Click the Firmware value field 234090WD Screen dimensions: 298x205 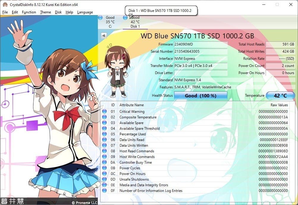click(x=201, y=44)
